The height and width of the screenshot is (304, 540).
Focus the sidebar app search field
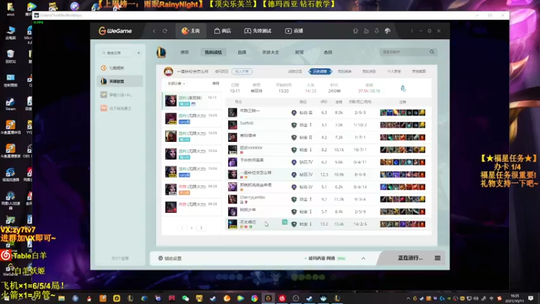pyautogui.click(x=115, y=53)
